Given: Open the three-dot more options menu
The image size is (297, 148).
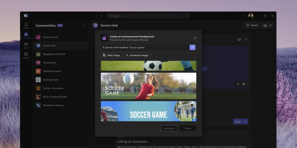Looking at the screenshot, I should 244,16.
